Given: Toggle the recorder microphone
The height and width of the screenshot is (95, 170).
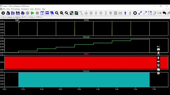Looking at the screenshot, I should (x=158, y=58).
